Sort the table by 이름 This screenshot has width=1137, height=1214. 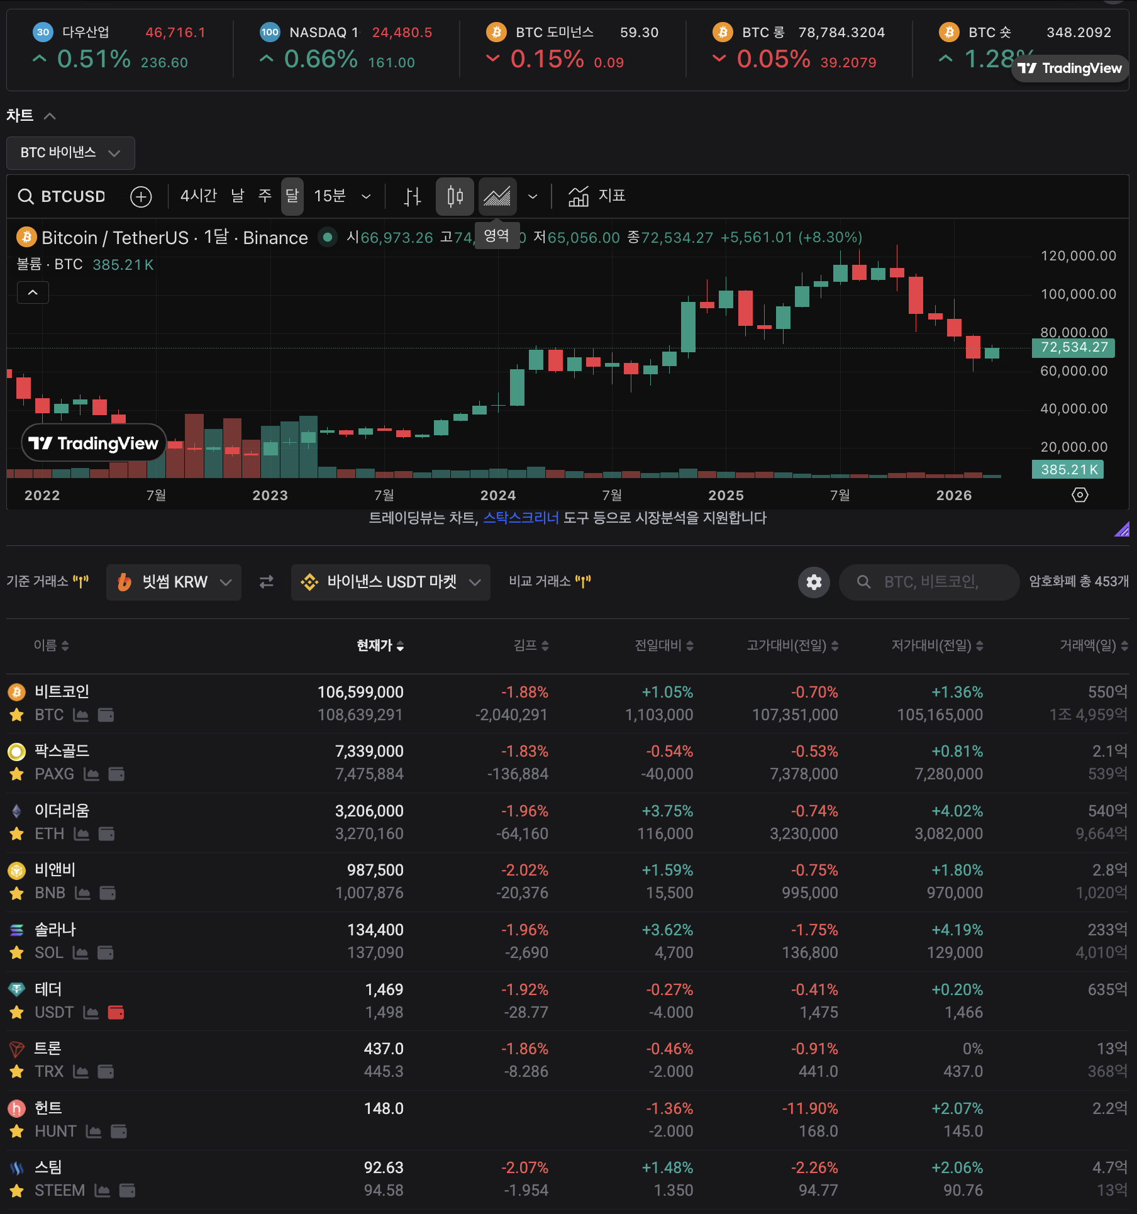tap(51, 645)
